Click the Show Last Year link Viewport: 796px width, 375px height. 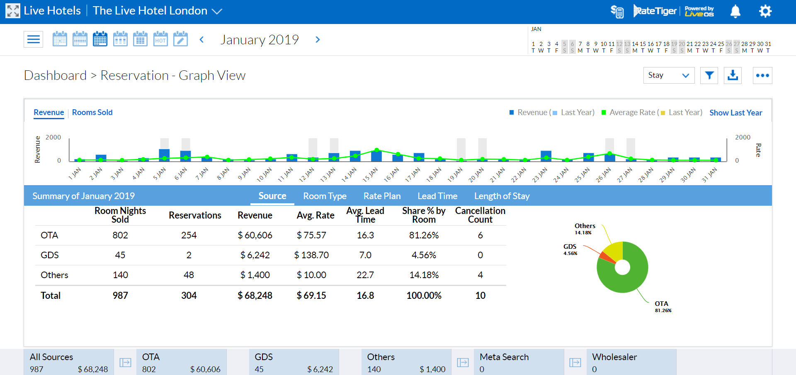735,113
